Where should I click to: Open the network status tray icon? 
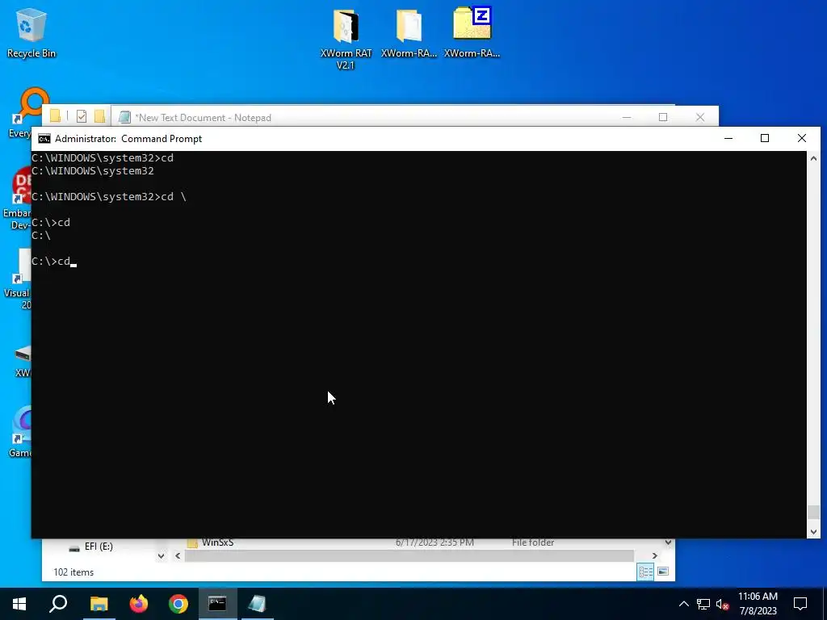tap(703, 604)
